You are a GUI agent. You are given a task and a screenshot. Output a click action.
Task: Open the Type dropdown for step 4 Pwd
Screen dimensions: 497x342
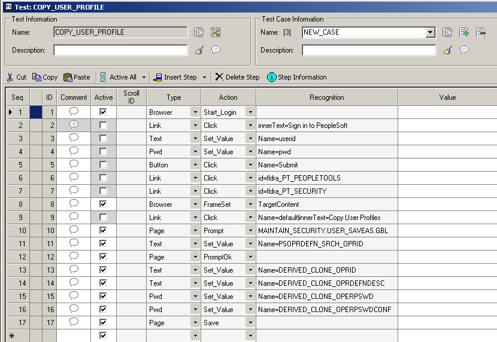pos(195,151)
